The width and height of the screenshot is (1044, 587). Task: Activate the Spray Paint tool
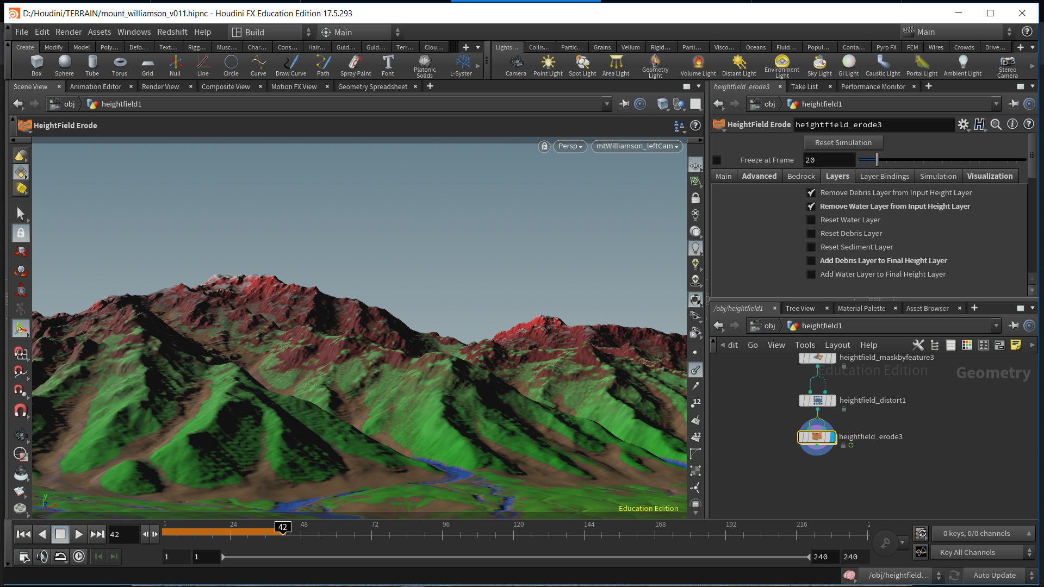click(x=356, y=65)
